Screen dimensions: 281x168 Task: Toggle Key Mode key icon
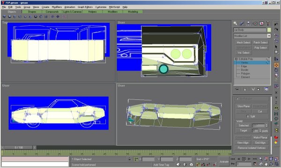point(233,164)
